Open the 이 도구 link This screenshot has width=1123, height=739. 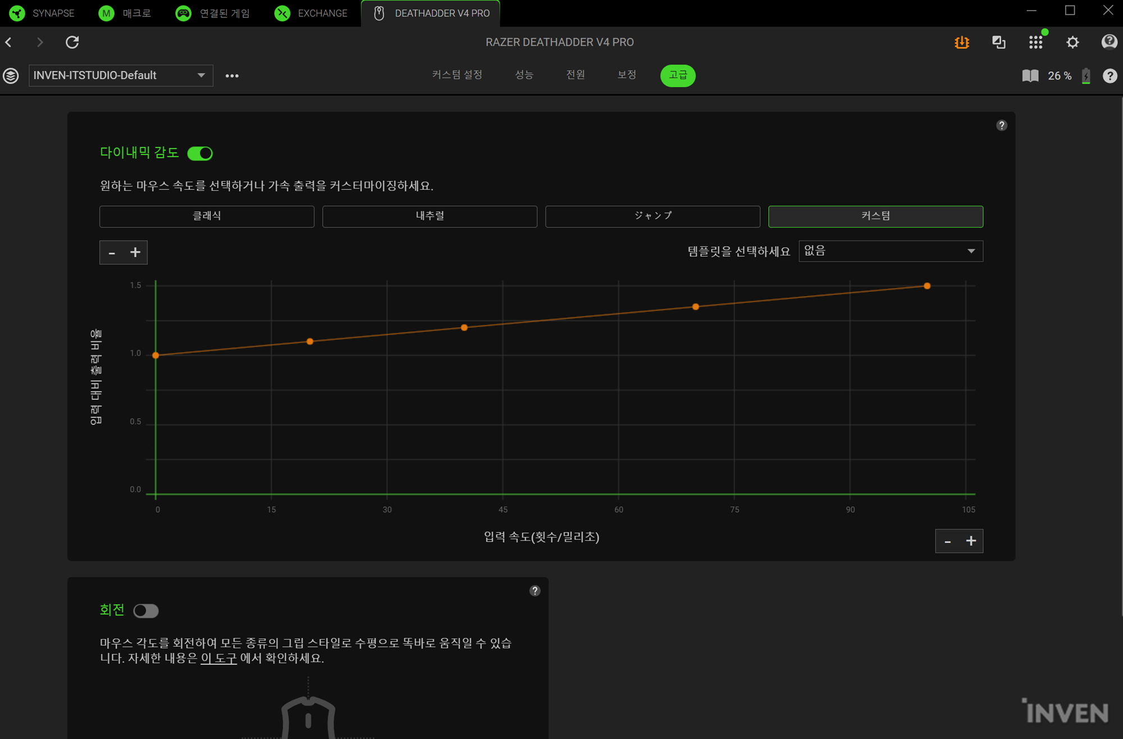point(219,658)
